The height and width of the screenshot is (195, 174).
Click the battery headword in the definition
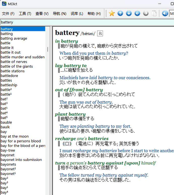67,33
